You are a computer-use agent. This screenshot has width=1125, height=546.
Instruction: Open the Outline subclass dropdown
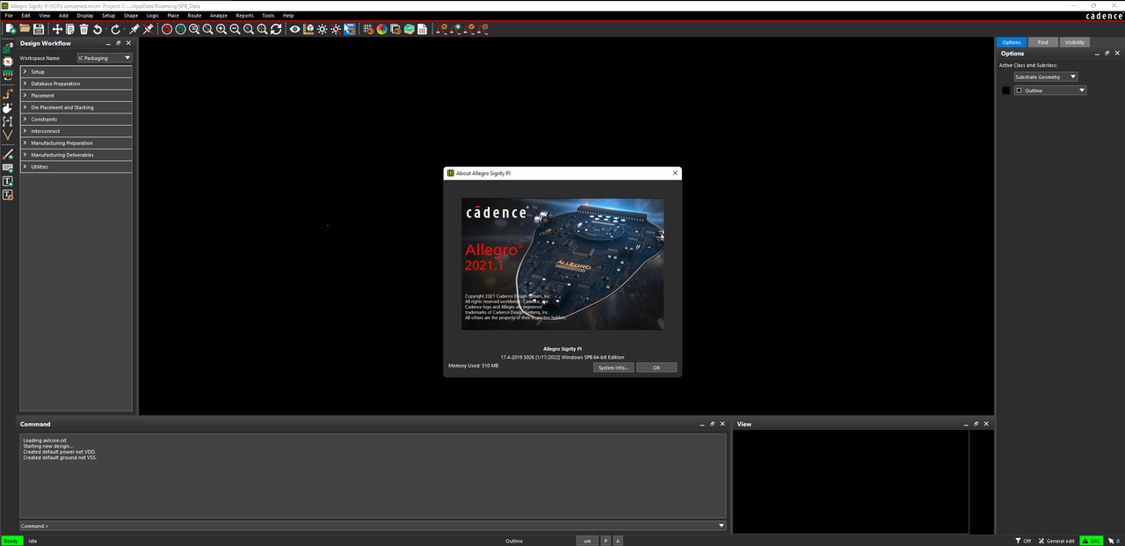tap(1050, 91)
